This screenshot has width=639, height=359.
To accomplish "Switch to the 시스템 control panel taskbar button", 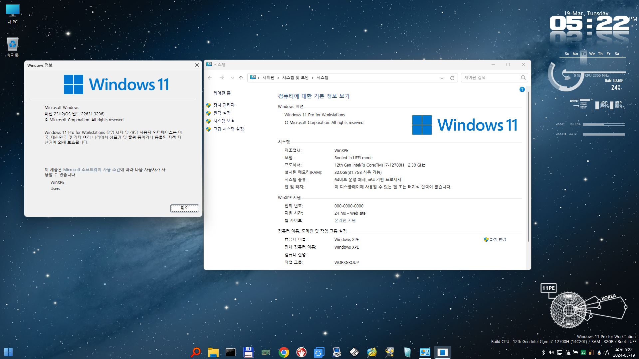I will point(425,352).
